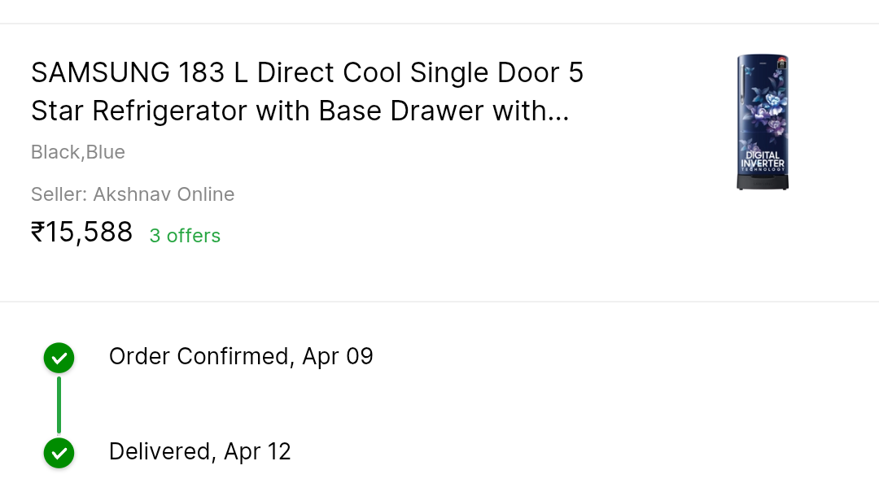Screen dimensions: 879x496
Task: Click the green tracking progress line
Action: coord(59,405)
